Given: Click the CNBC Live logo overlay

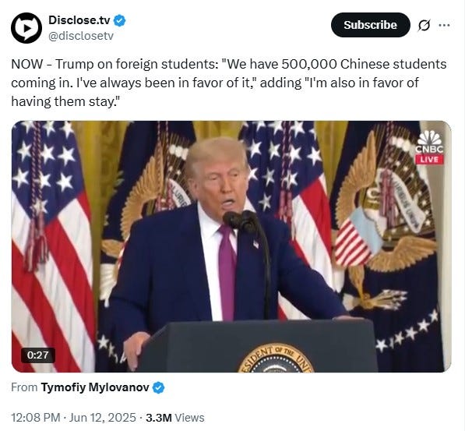Looking at the screenshot, I should click(x=429, y=147).
